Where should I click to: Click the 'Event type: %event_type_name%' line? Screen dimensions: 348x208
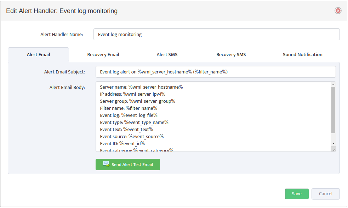pos(134,123)
